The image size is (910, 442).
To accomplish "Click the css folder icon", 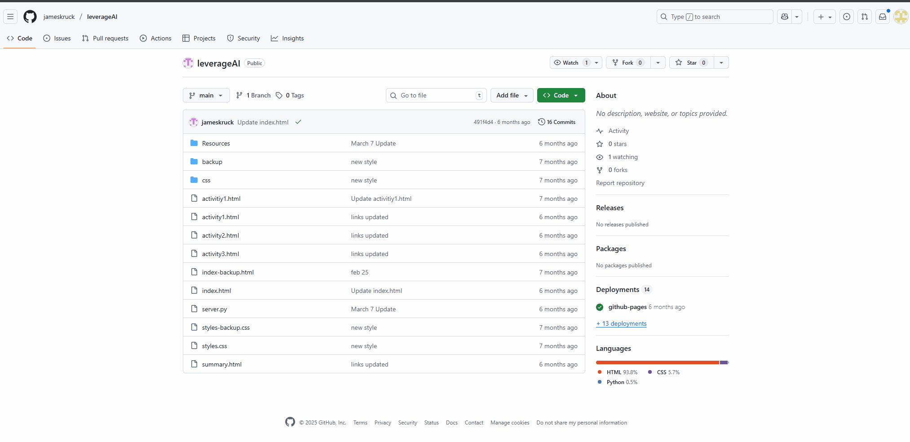I will point(194,180).
